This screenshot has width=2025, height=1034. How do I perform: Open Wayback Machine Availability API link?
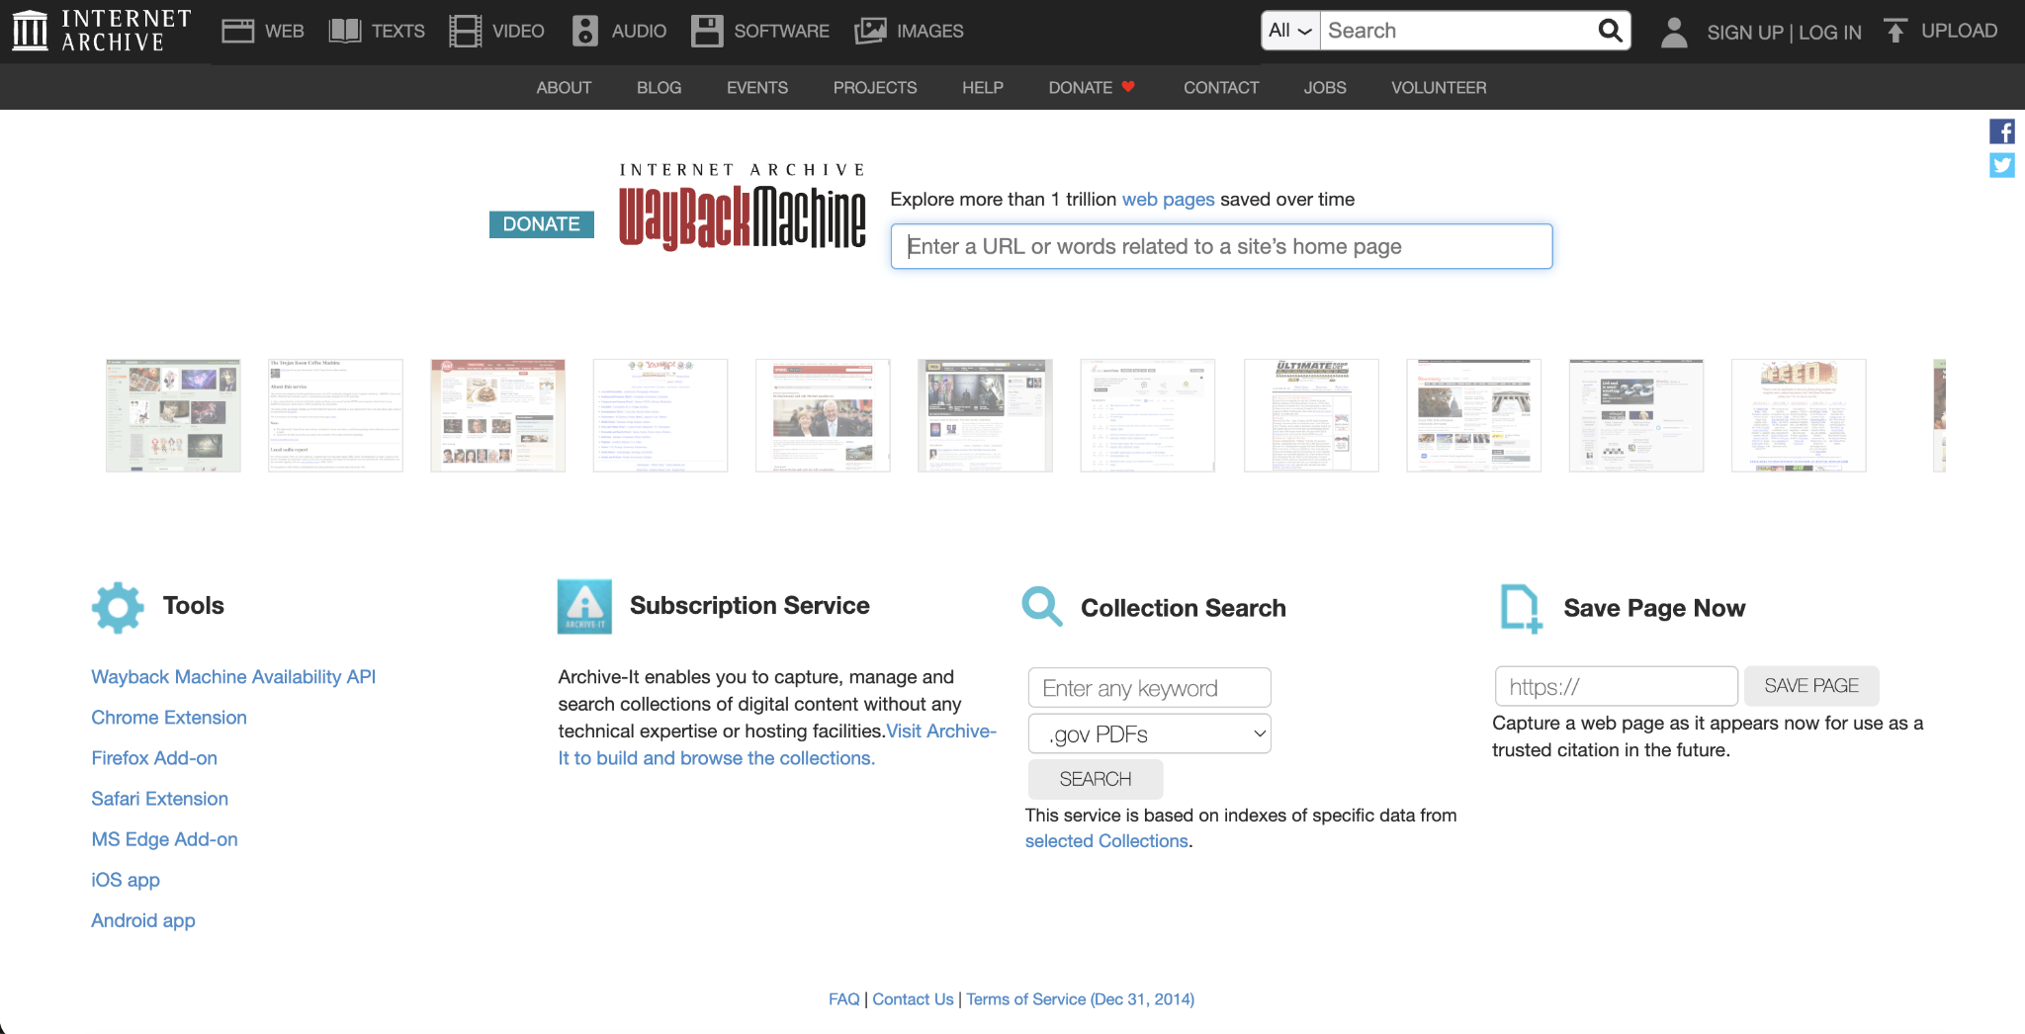pyautogui.click(x=233, y=677)
